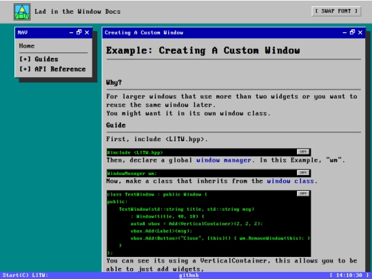Click the 'Guide' section heading
Image resolution: width=372 pixels, height=279 pixels.
[116, 125]
